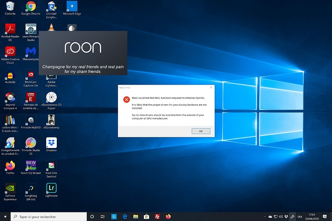The height and width of the screenshot is (221, 332).
Task: Click the Taper ici pour rechercher box
Action: coord(49,217)
